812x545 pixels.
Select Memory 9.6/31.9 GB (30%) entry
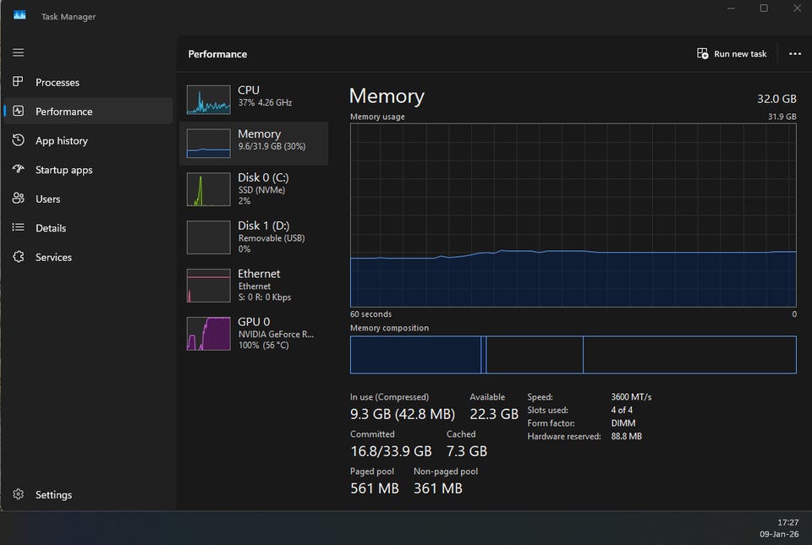click(254, 144)
